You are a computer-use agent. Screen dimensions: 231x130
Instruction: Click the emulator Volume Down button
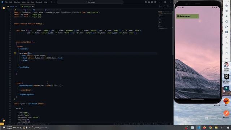tap(226, 16)
